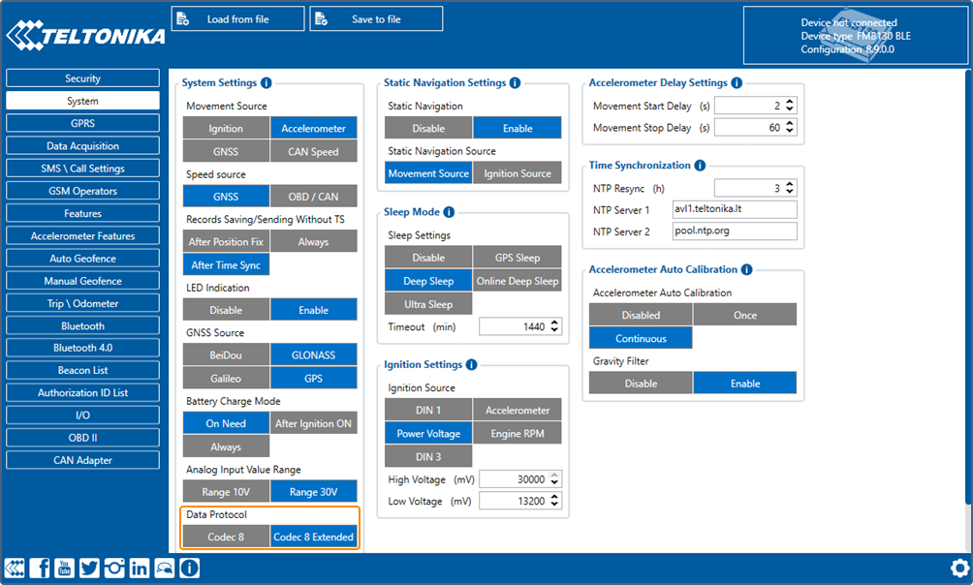This screenshot has height=585, width=973.
Task: Click the NTP Server 1 text field
Action: (x=734, y=209)
